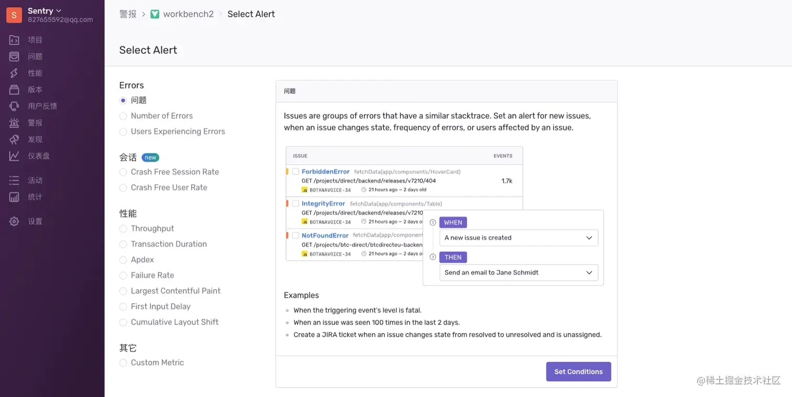Select the Crash Free Session Rate option
Image resolution: width=792 pixels, height=397 pixels.
pyautogui.click(x=123, y=172)
